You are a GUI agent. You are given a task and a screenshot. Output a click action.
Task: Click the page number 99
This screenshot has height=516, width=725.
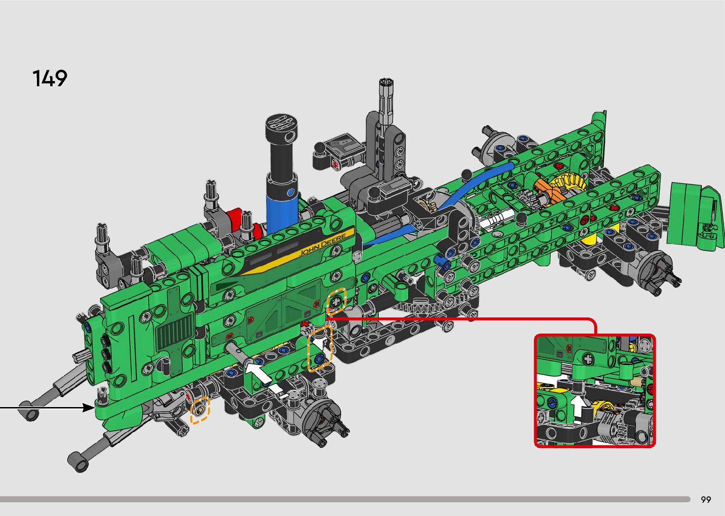706,499
